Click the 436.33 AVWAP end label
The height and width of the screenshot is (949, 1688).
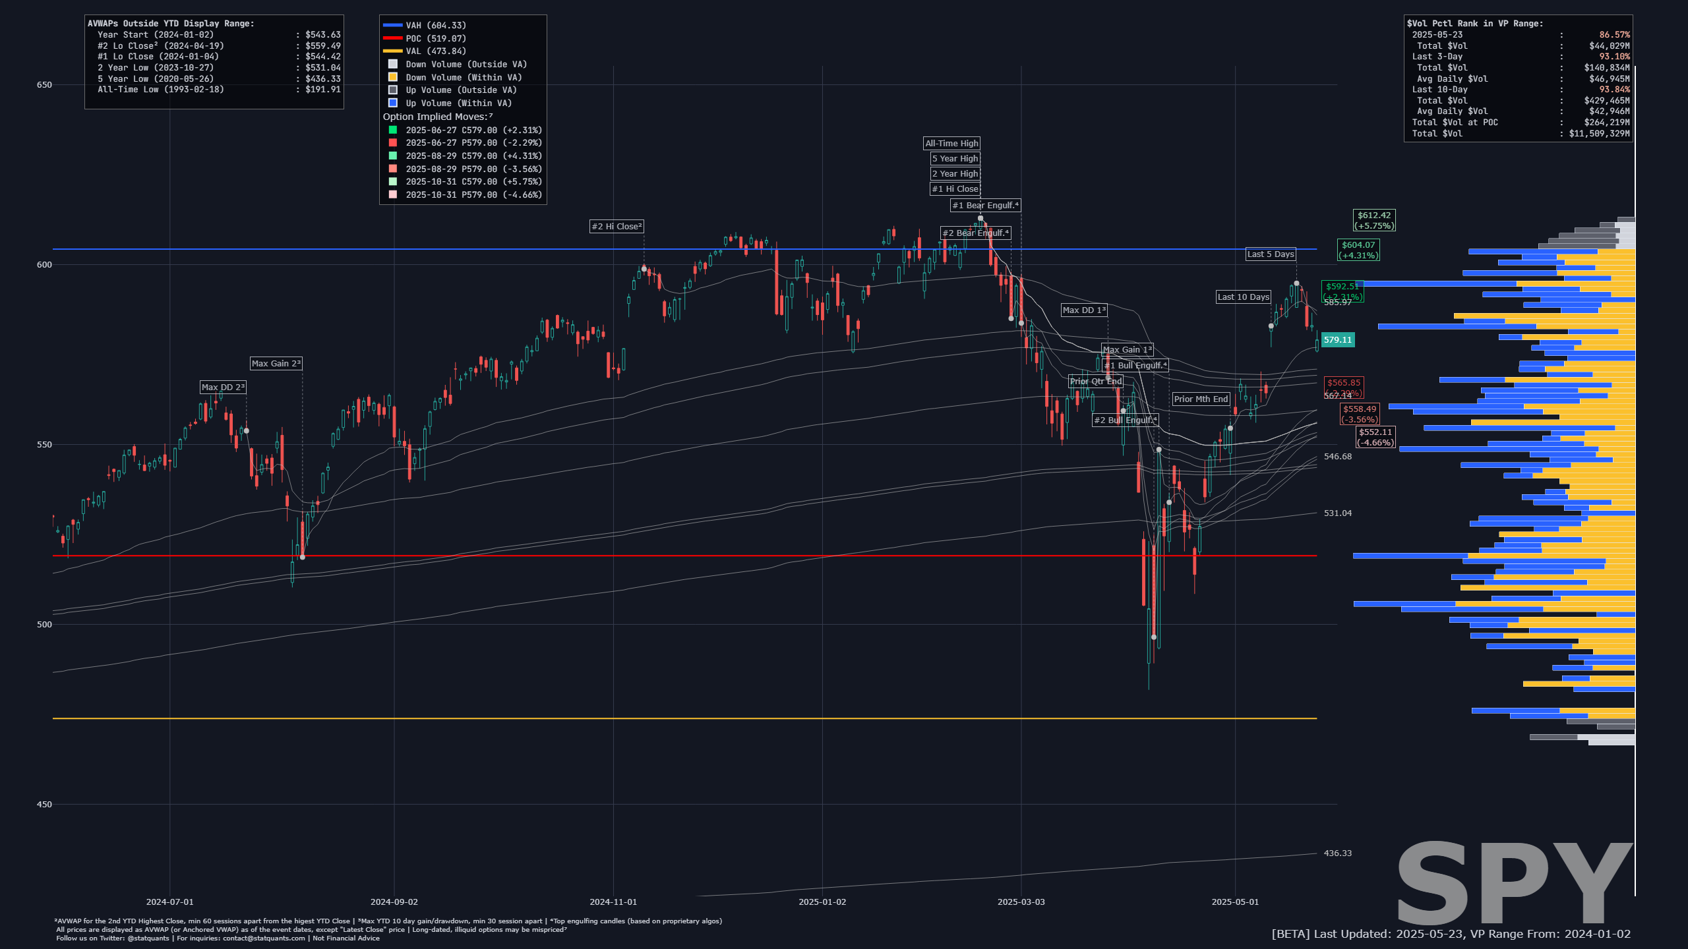click(1338, 853)
